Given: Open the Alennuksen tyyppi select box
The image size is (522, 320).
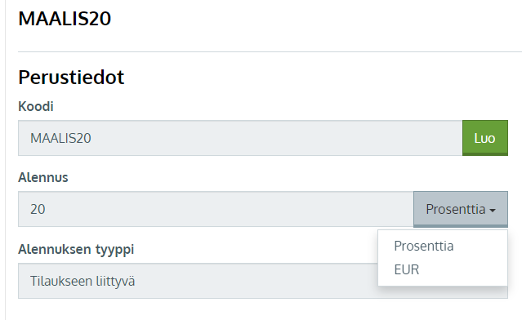Looking at the screenshot, I should pyautogui.click(x=198, y=281).
